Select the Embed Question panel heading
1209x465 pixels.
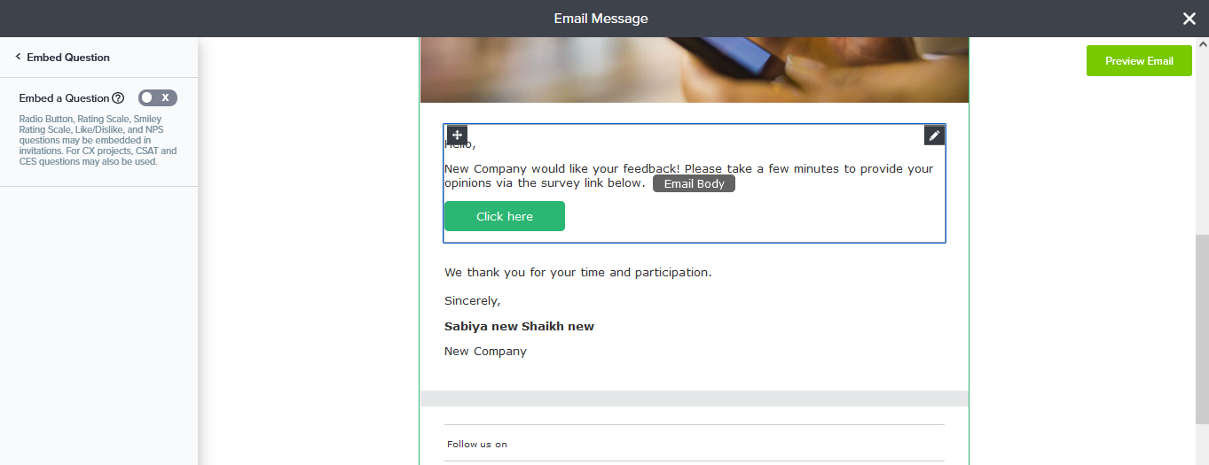pos(68,58)
